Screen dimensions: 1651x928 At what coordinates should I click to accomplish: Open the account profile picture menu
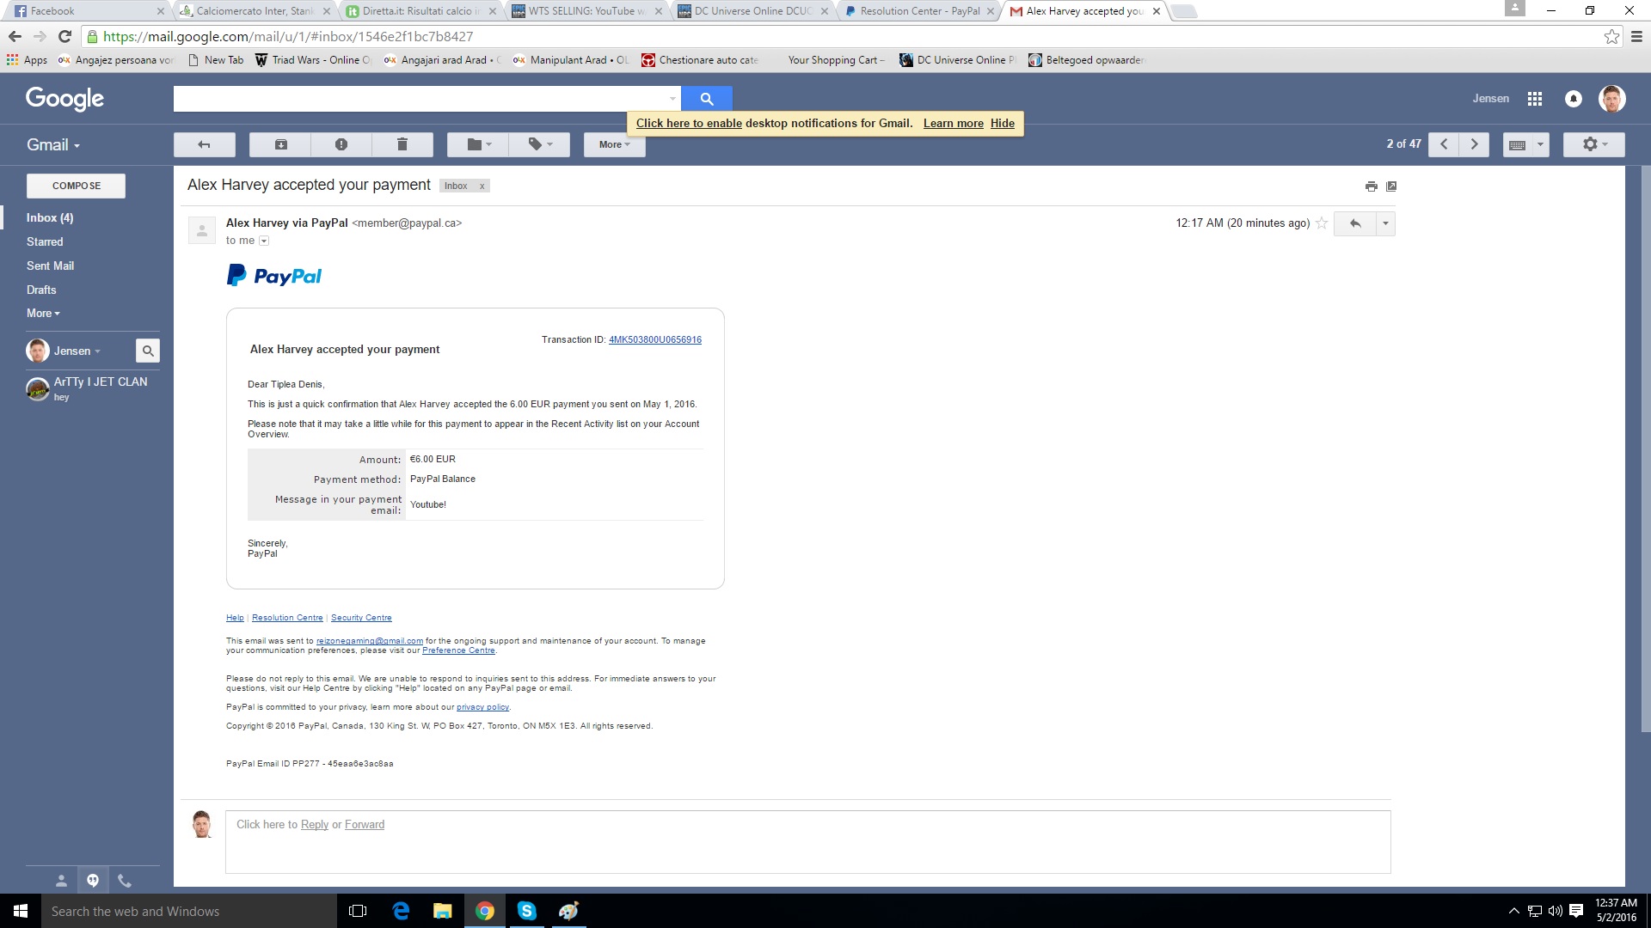pos(1612,99)
